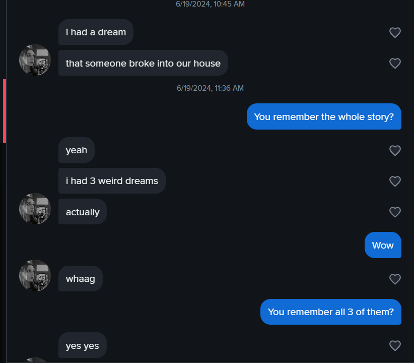Image resolution: width=414 pixels, height=363 pixels.
Task: Select the "You remember the whole story?" bubble
Action: pos(324,116)
